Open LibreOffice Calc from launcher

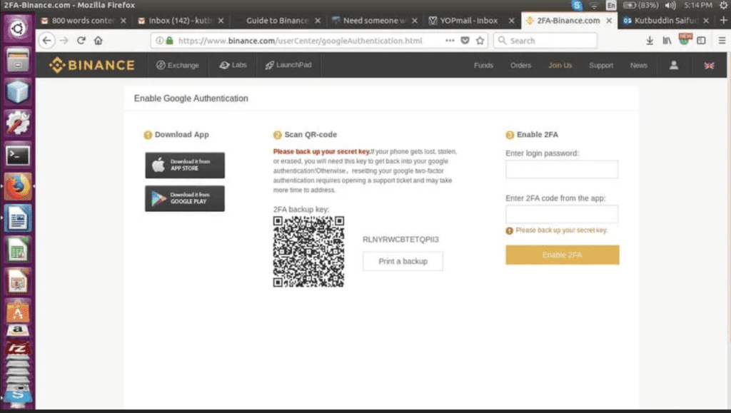[x=18, y=250]
